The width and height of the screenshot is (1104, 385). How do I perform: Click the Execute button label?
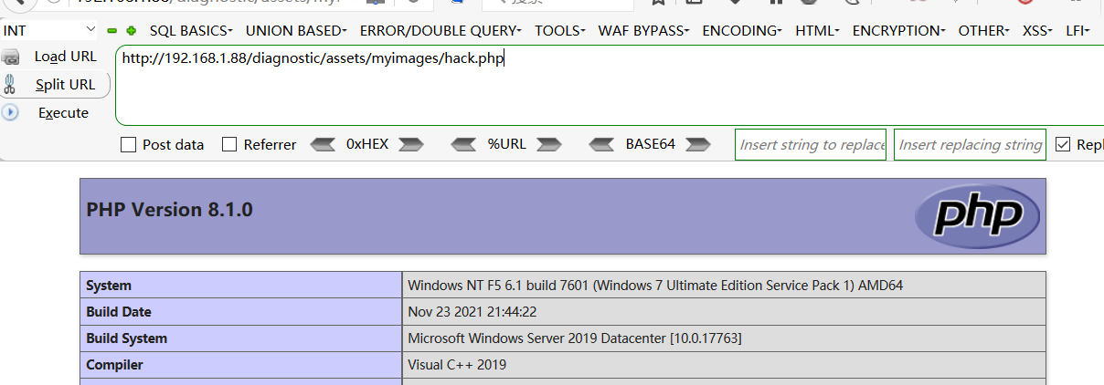63,113
